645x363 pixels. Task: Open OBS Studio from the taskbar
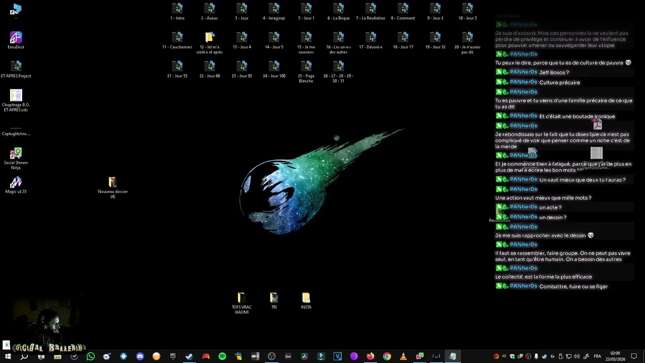pyautogui.click(x=272, y=356)
